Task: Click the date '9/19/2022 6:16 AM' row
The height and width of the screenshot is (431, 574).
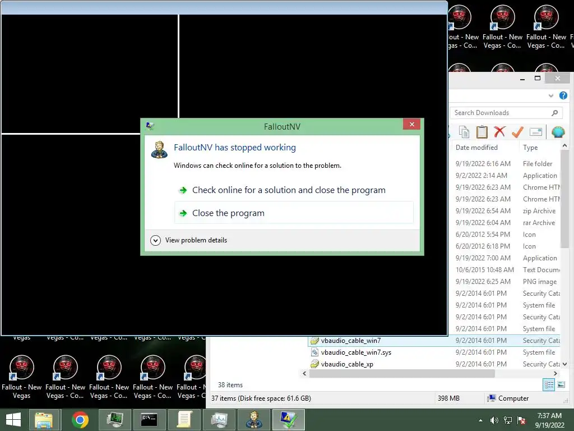Action: click(483, 163)
